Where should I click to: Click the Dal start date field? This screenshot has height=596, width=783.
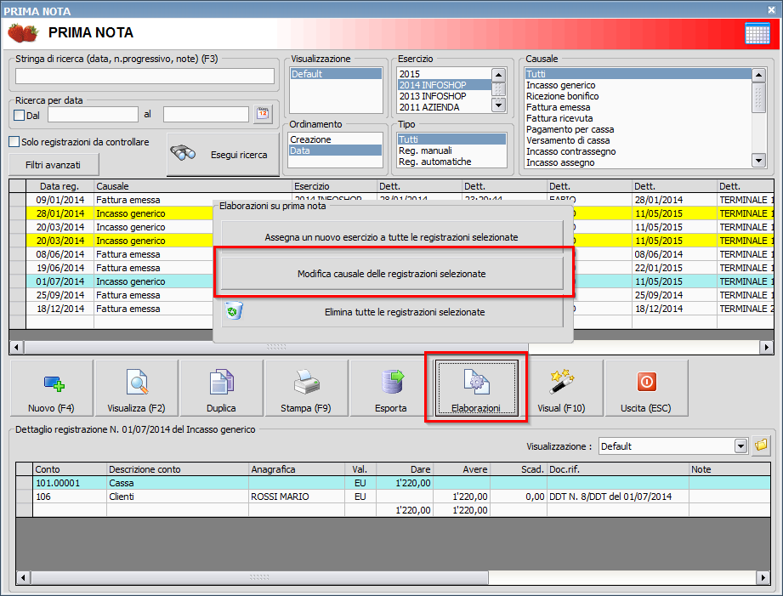click(x=93, y=115)
